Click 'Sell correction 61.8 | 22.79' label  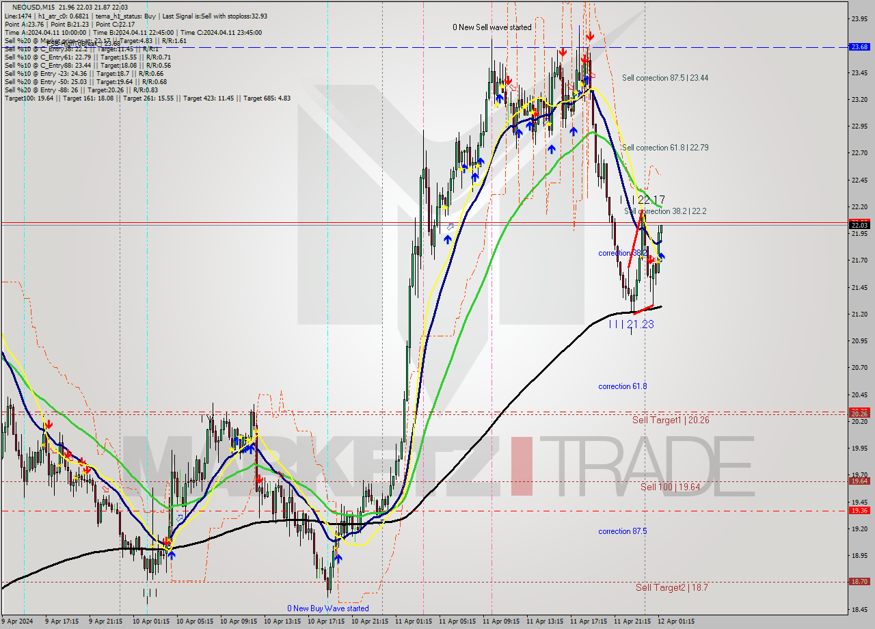pos(665,148)
